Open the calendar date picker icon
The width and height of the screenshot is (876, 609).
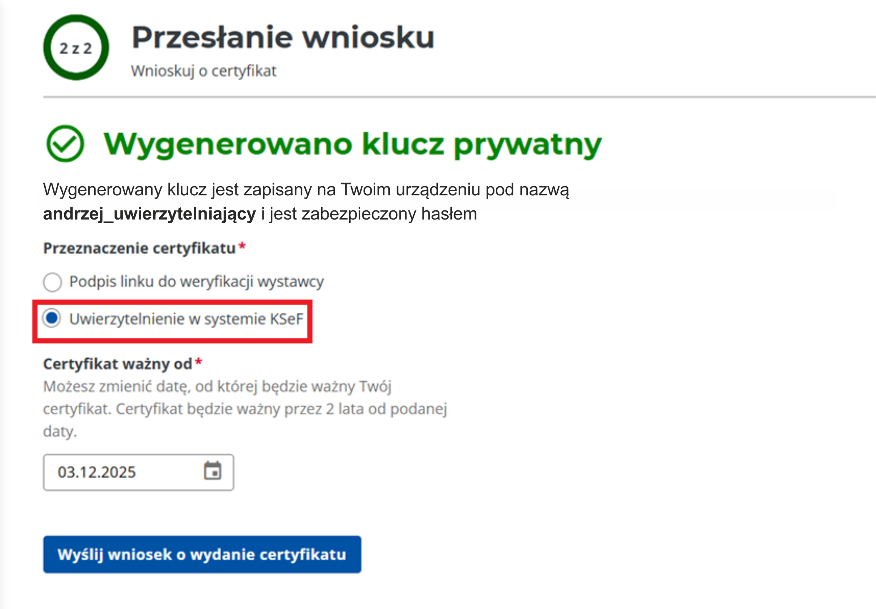[x=212, y=471]
